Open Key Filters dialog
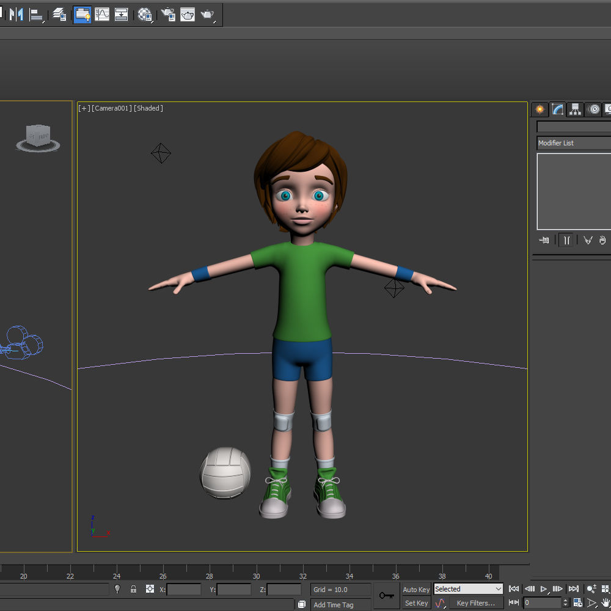Viewport: 611px width, 611px height. click(476, 603)
